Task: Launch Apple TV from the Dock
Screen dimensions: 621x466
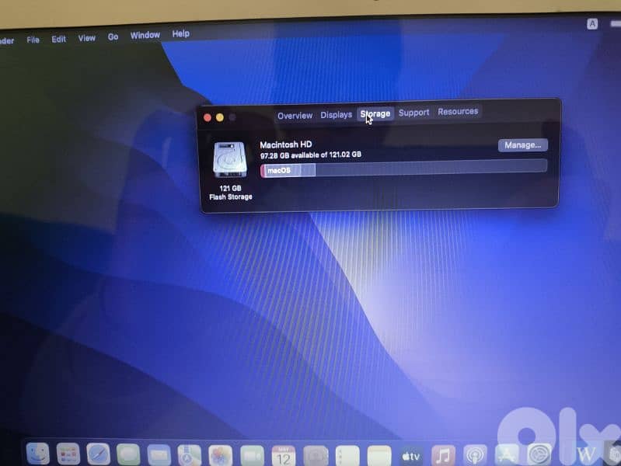Action: click(x=410, y=457)
